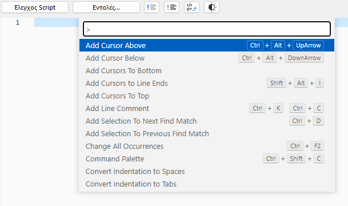Choose the Add Line Comment command
This screenshot has height=206, width=348.
(x=207, y=109)
